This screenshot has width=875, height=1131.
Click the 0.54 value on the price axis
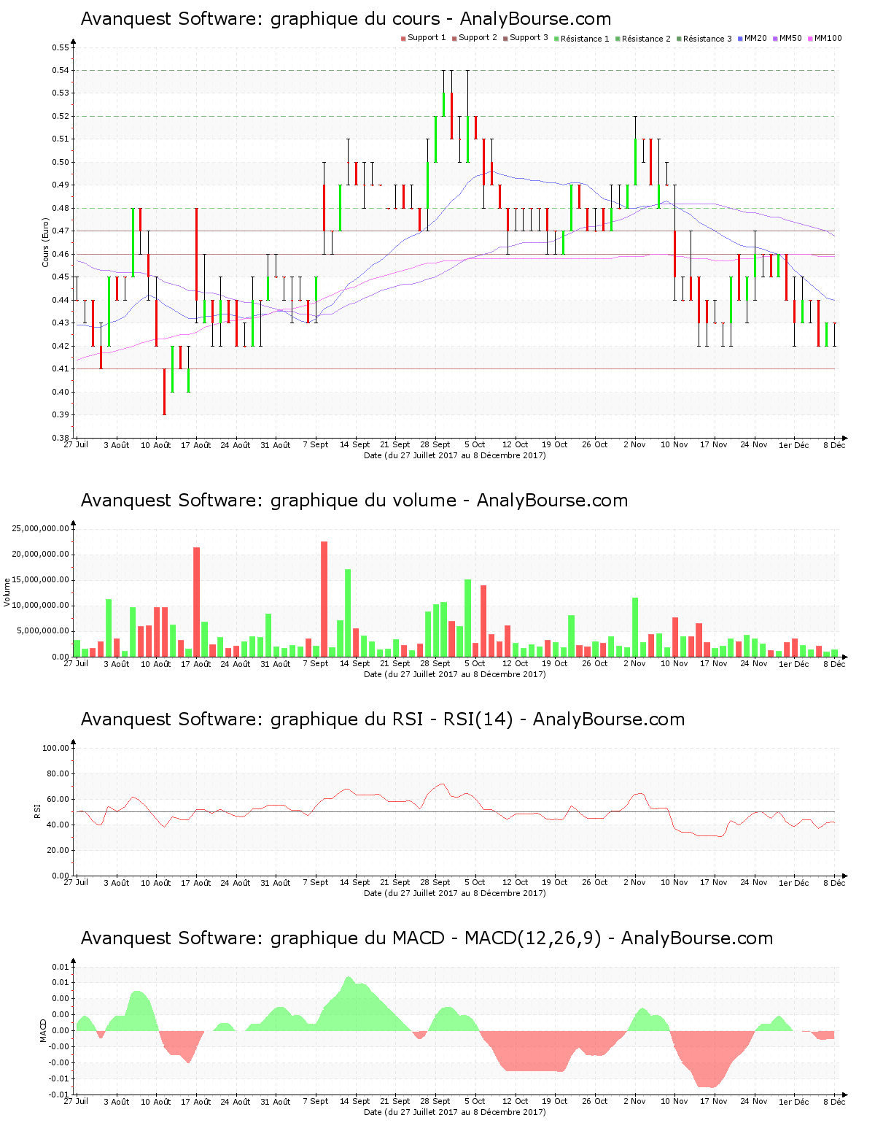click(x=61, y=70)
